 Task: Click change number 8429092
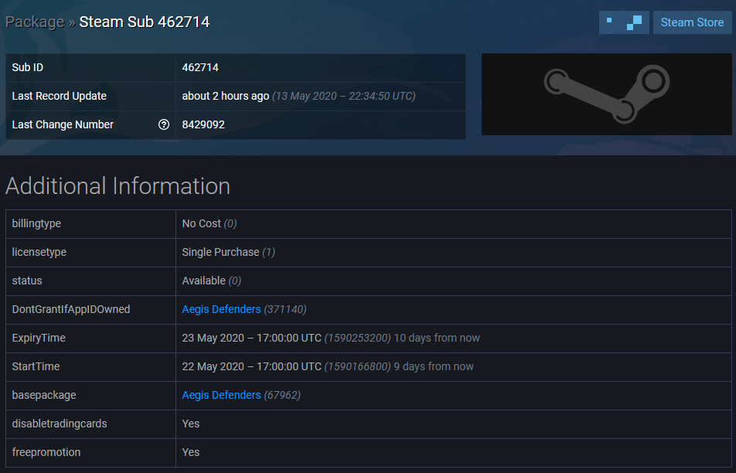[203, 124]
